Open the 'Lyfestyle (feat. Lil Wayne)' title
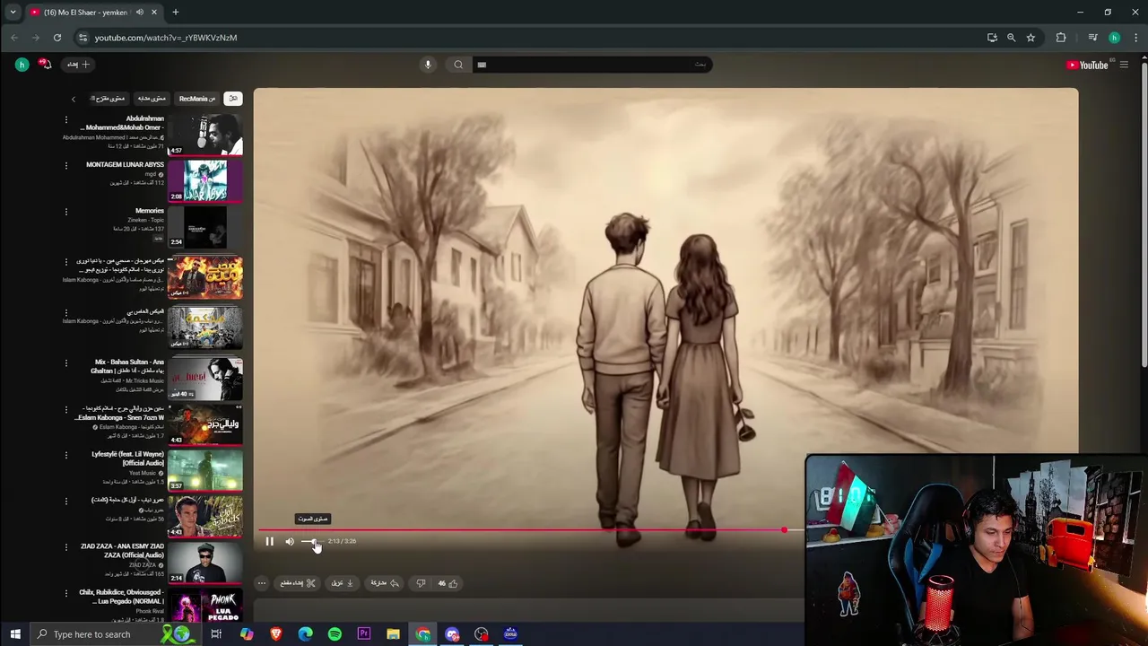Image resolution: width=1148 pixels, height=646 pixels. click(127, 458)
